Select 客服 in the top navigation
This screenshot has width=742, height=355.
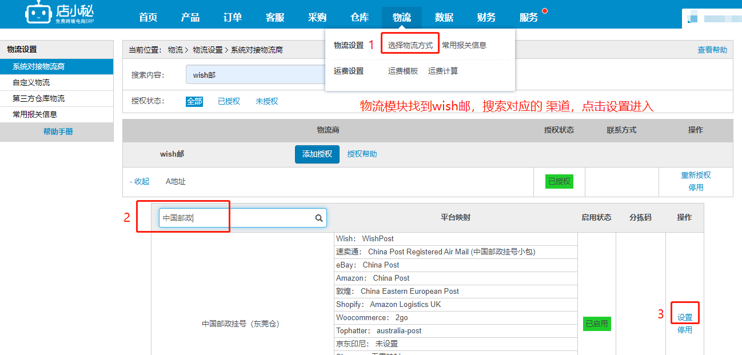click(x=275, y=17)
